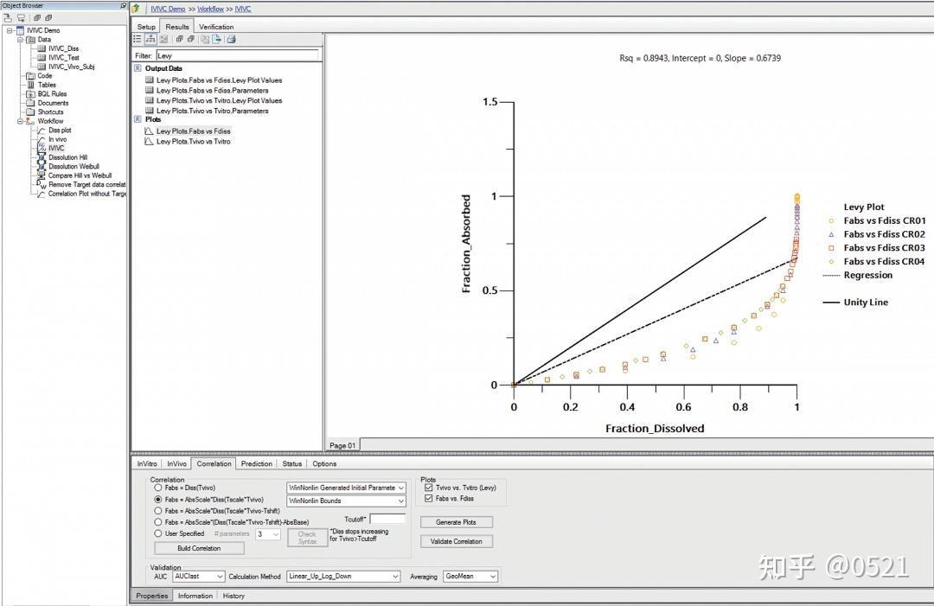The width and height of the screenshot is (934, 606).
Task: Click the Generate Plots button
Action: click(457, 522)
